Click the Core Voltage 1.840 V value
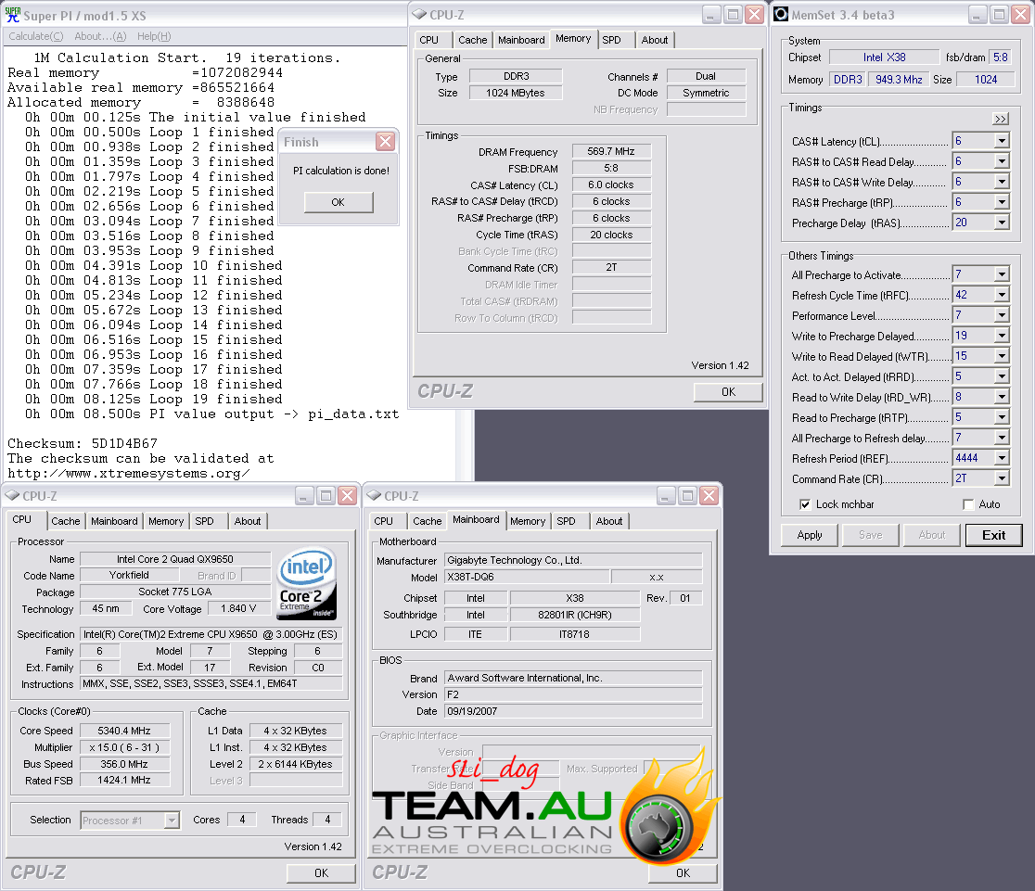 pos(237,608)
